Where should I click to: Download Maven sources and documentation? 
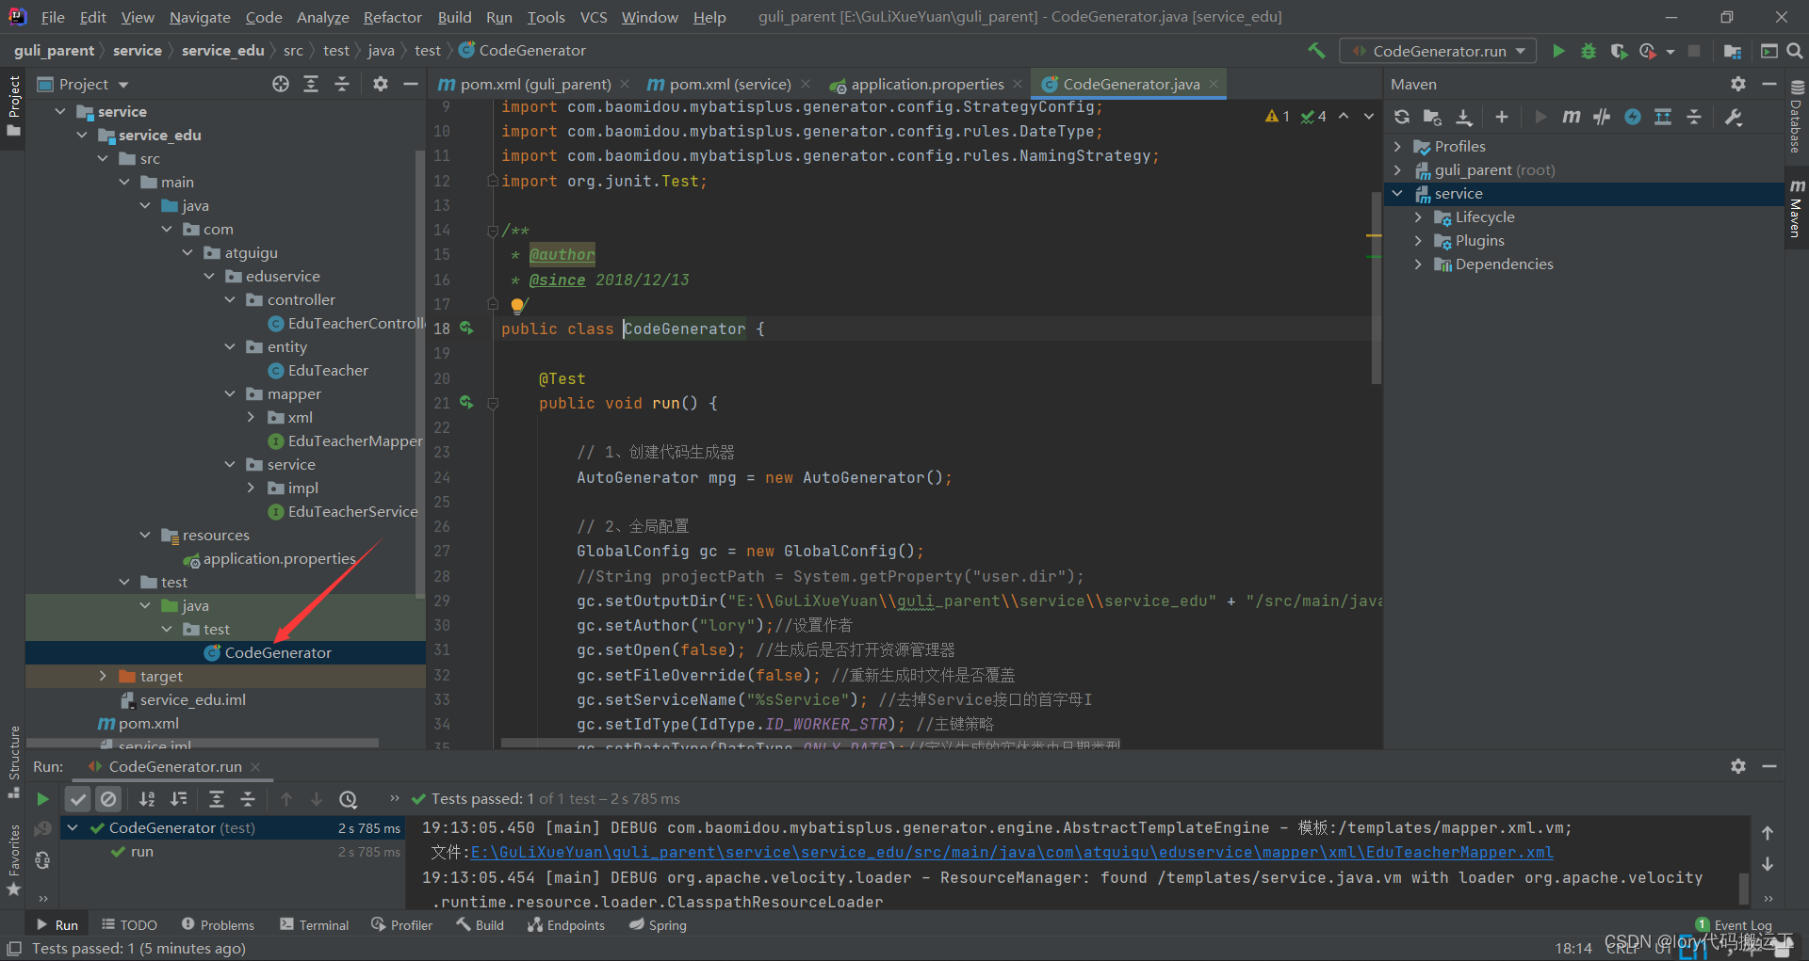coord(1464,117)
